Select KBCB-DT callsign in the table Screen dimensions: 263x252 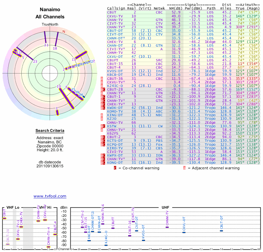[115, 75]
